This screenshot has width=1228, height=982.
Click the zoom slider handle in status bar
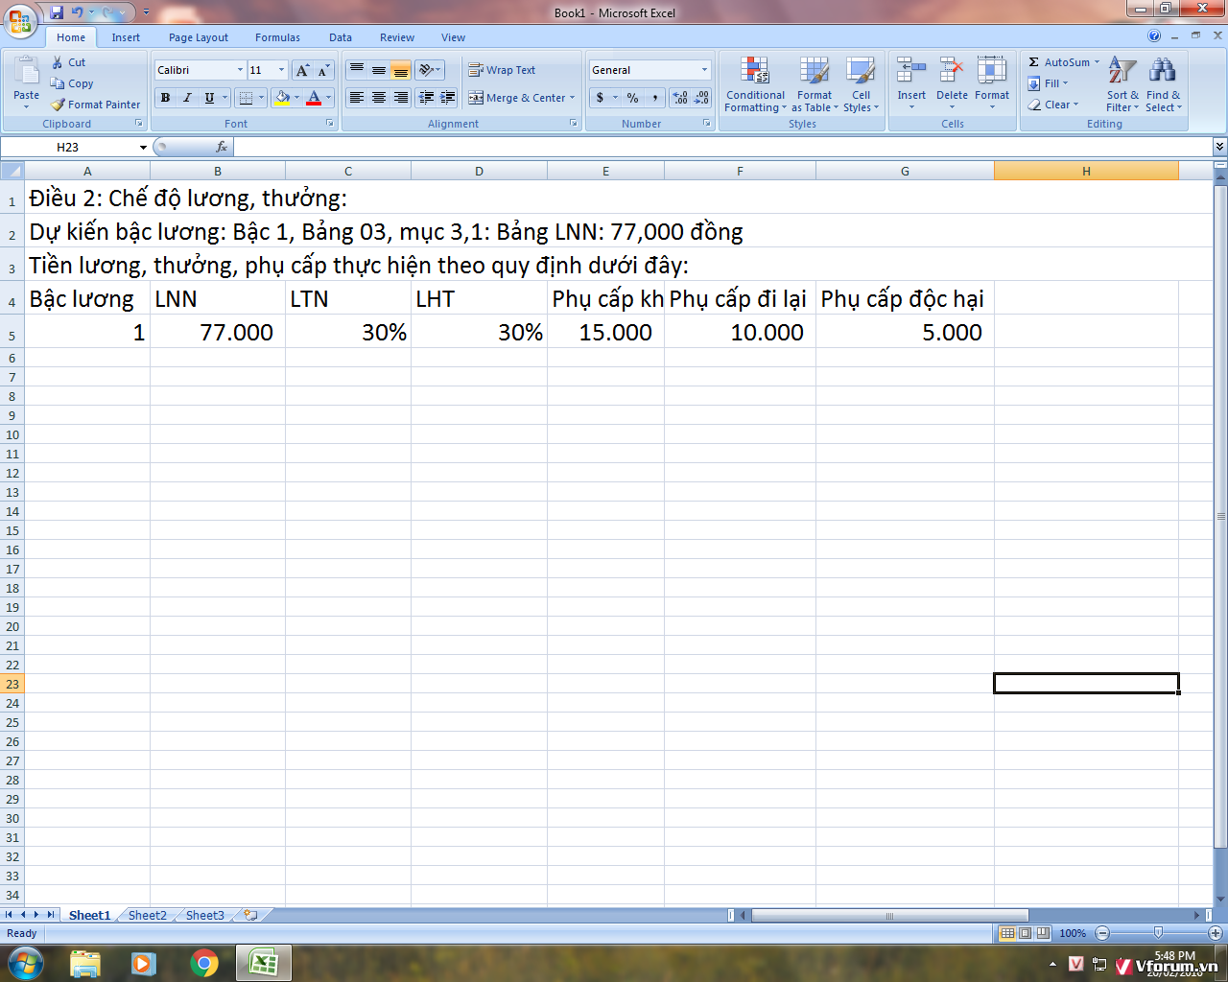[x=1158, y=933]
